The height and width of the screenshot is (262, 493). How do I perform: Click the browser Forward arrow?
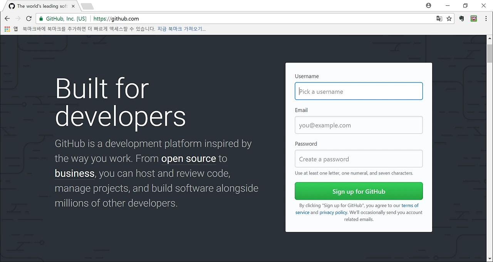tap(18, 18)
